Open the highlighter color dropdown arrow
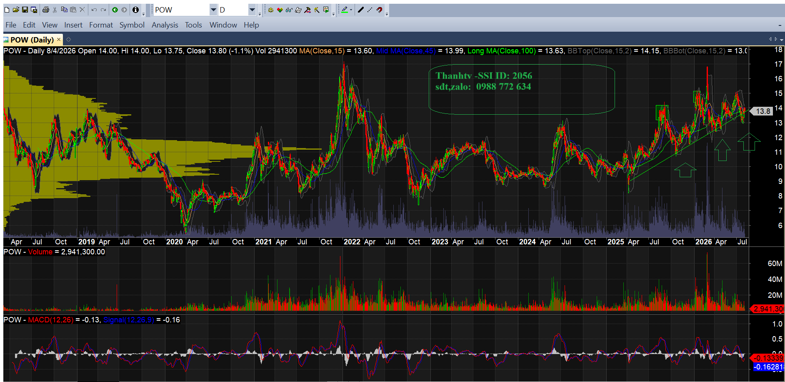785x382 pixels. click(351, 10)
